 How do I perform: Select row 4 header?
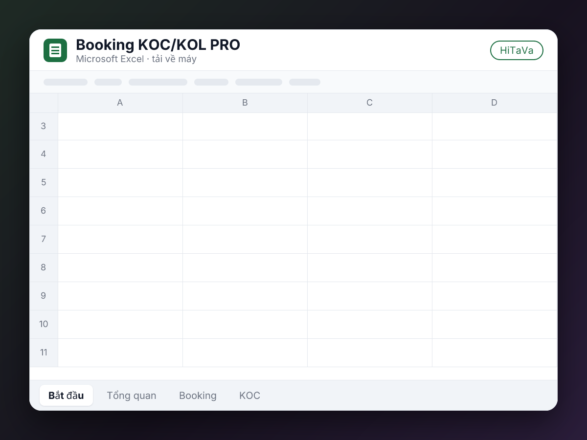coord(44,154)
